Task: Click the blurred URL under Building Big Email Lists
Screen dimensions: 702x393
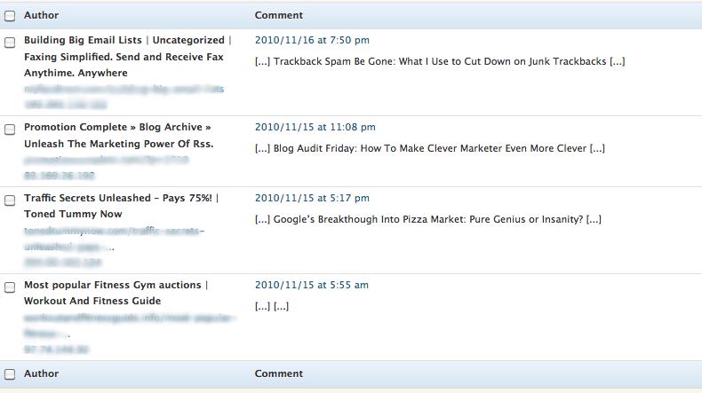Action: click(124, 89)
